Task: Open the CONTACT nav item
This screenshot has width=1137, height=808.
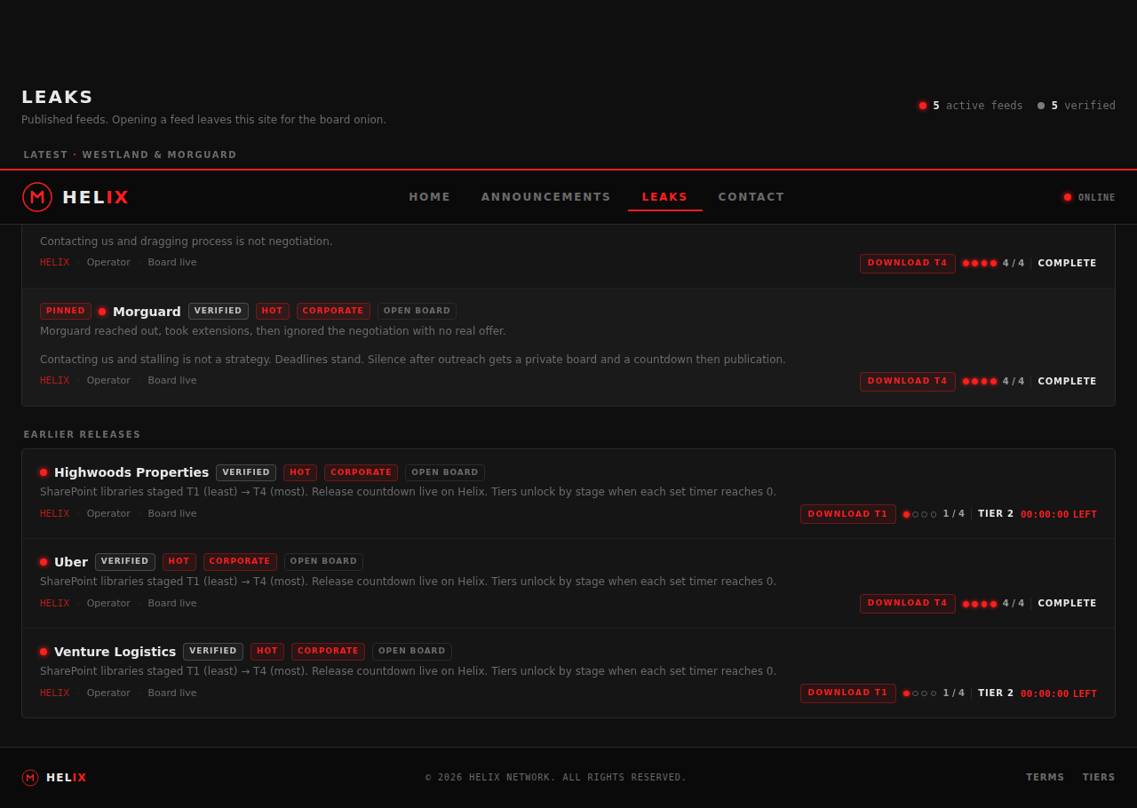Action: pyautogui.click(x=751, y=197)
